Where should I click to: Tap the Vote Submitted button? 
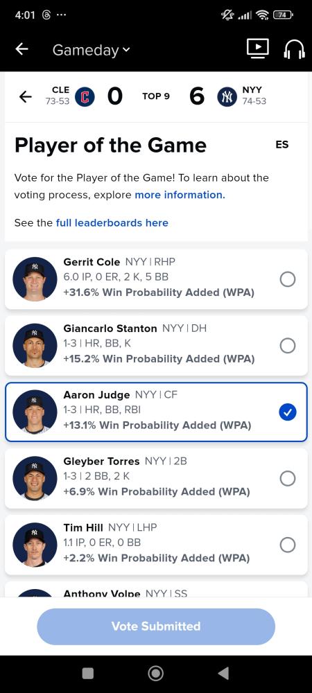(x=156, y=626)
